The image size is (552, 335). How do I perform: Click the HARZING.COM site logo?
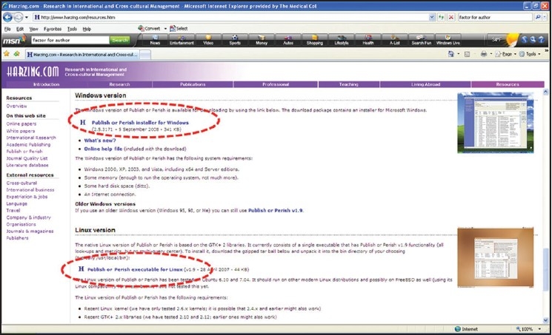coord(33,71)
